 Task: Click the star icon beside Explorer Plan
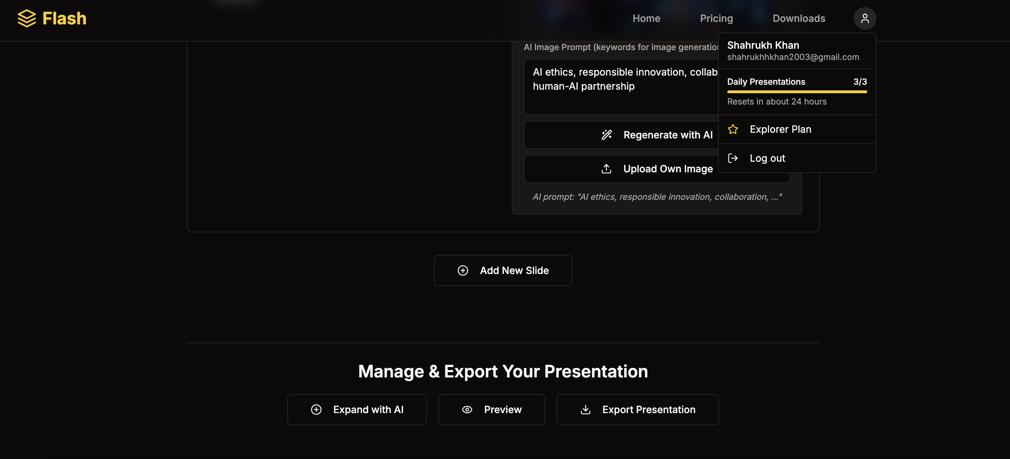click(733, 129)
